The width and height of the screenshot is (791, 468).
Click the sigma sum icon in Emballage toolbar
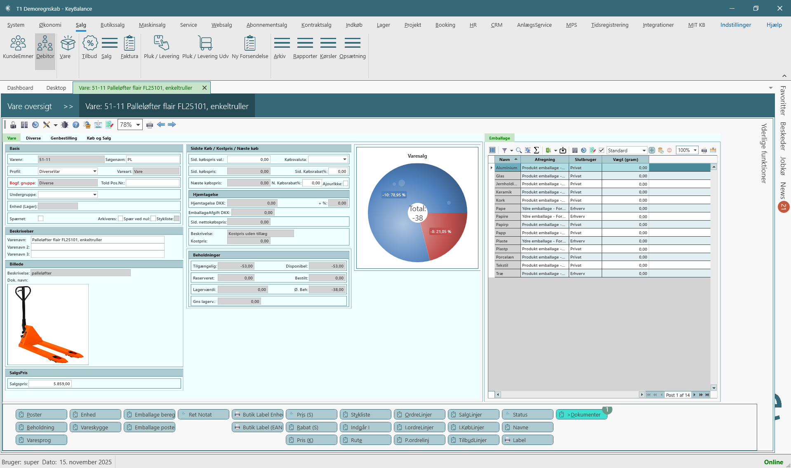(x=536, y=150)
